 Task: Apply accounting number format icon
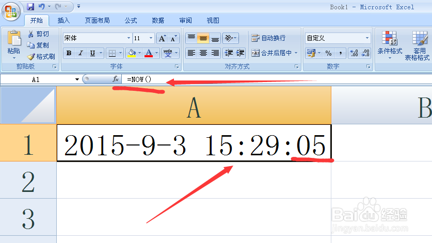pyautogui.click(x=311, y=53)
